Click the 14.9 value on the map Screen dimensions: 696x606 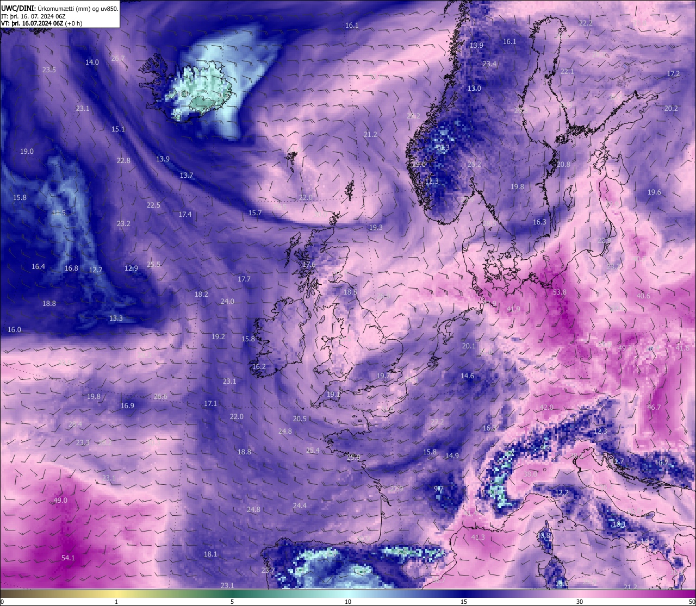pos(452,455)
